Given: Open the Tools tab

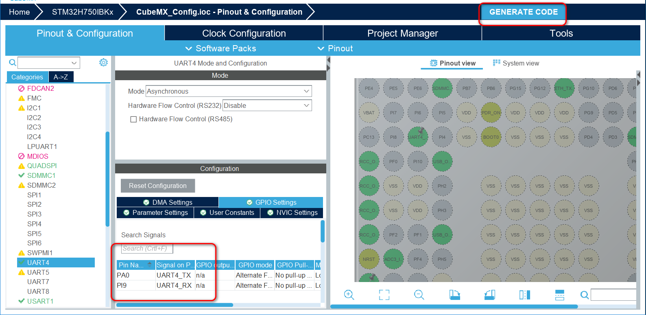Looking at the screenshot, I should click(561, 33).
